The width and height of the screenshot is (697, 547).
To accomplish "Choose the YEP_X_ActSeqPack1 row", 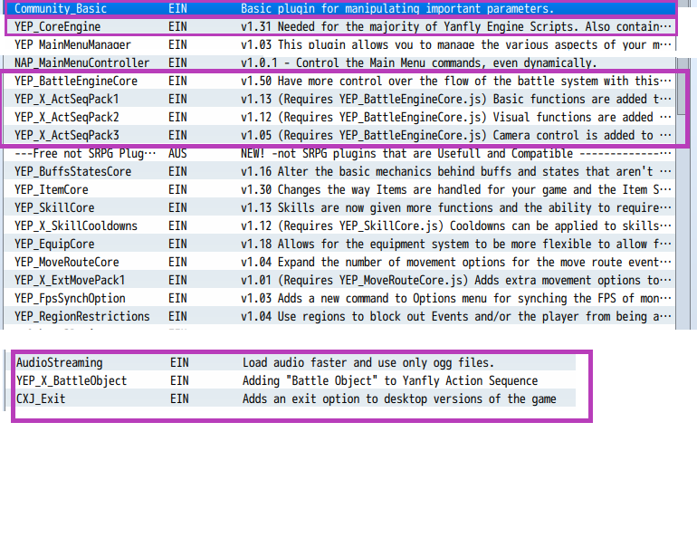I will [x=340, y=100].
